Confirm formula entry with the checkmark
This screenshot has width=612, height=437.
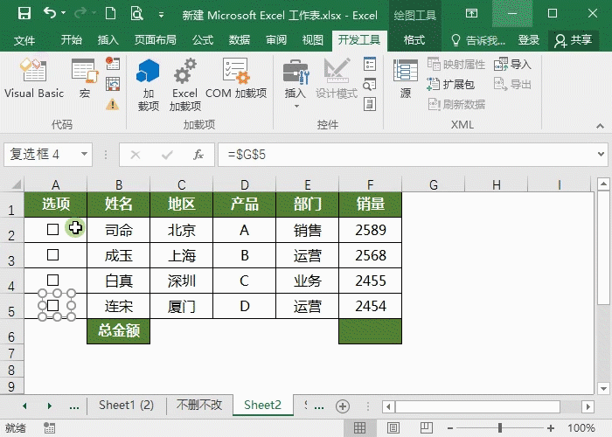[x=167, y=155]
